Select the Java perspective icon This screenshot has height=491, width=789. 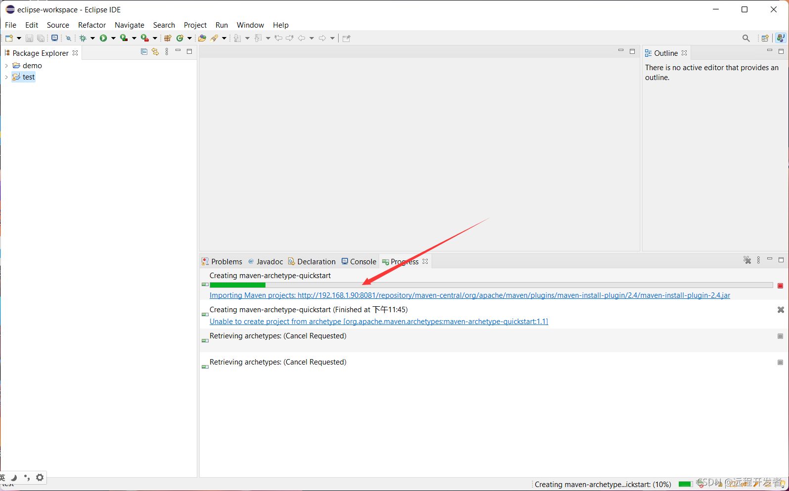(781, 38)
